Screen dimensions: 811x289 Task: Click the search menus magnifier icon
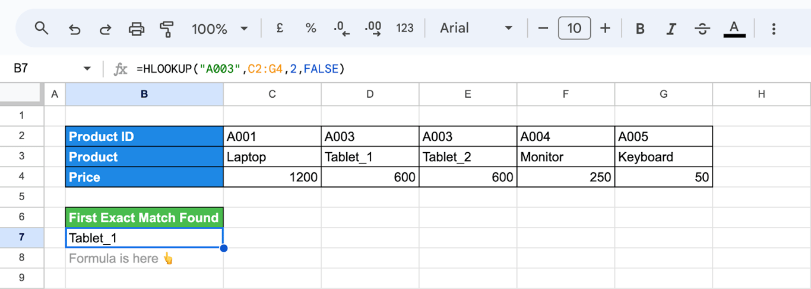click(x=41, y=28)
